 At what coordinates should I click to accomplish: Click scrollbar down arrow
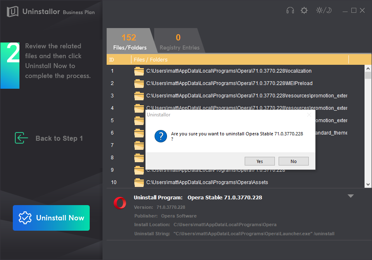pos(368,184)
